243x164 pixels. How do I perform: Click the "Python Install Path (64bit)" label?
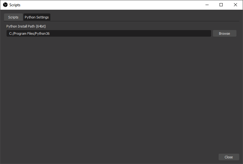26,26
